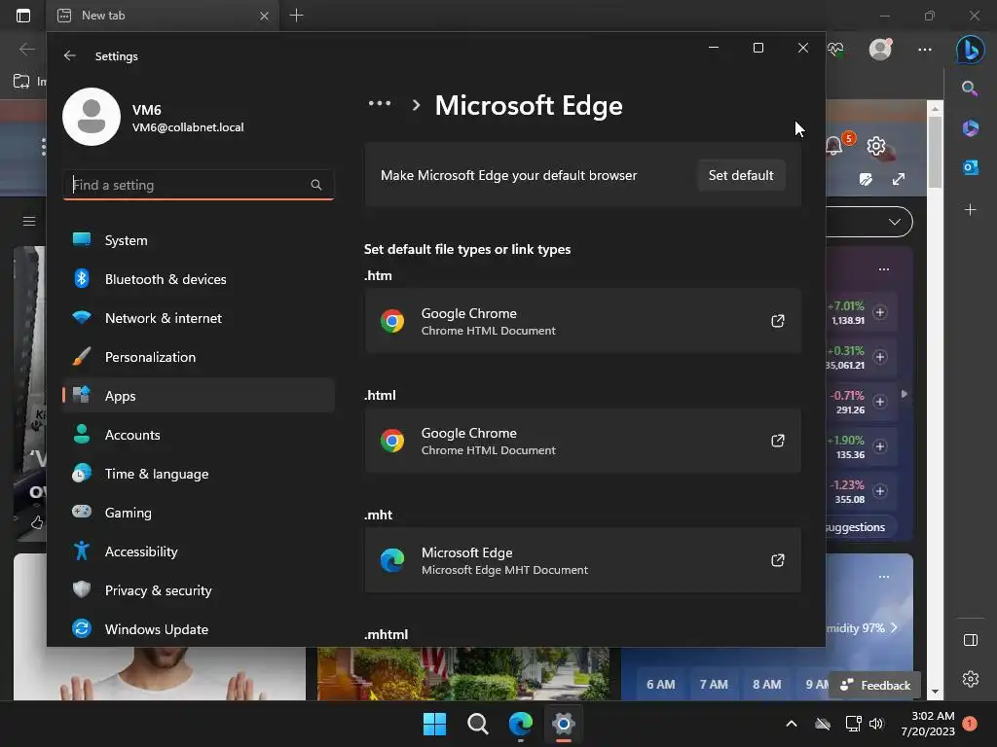Click expand arrows icon on new tab page
997x747 pixels.
tap(899, 180)
